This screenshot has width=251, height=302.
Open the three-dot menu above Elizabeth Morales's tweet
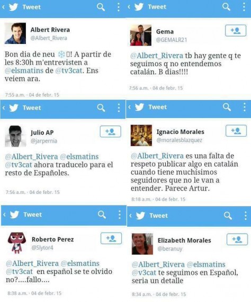click(245, 216)
